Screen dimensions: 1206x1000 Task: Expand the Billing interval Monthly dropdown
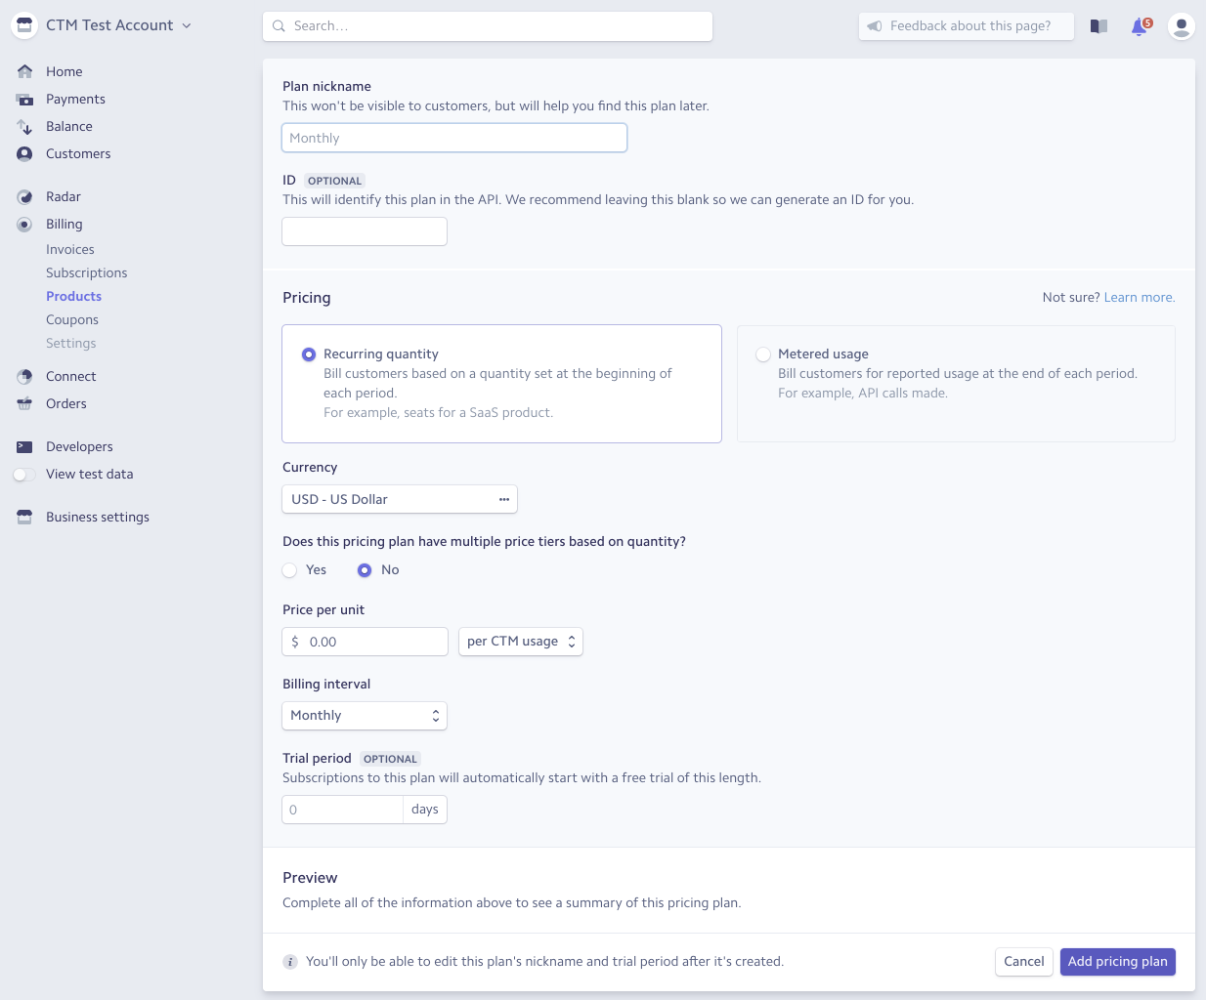pos(364,716)
